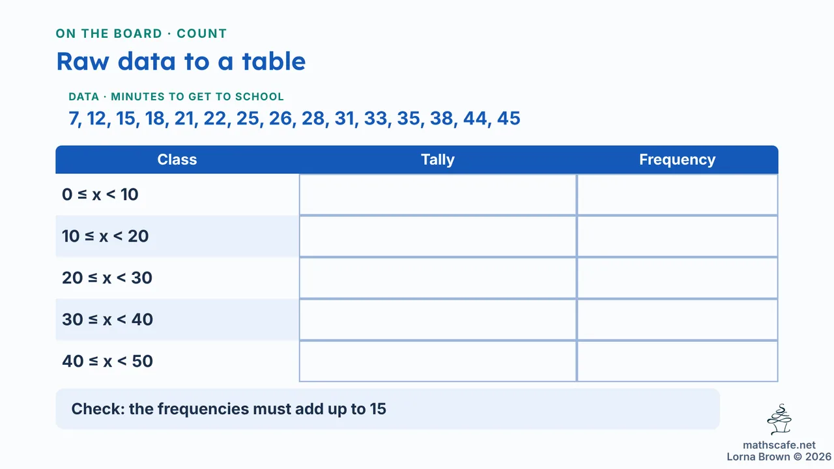Select the frequency cell for 40 ≤ x < 50
Screen dimensions: 834x469
(678, 362)
